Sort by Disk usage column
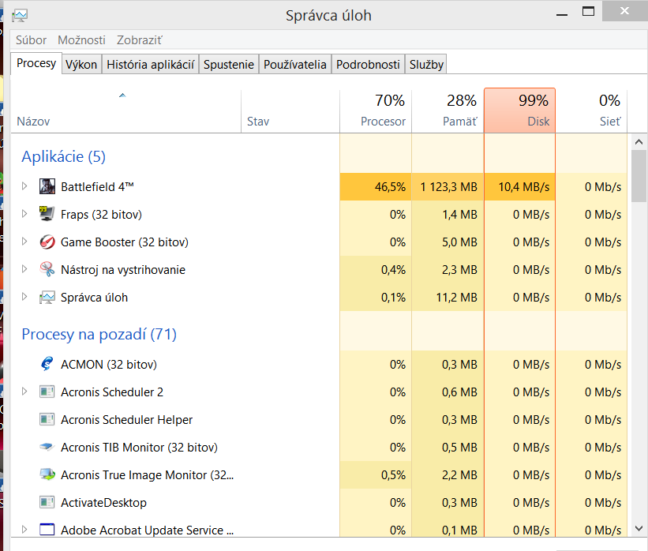 519,111
